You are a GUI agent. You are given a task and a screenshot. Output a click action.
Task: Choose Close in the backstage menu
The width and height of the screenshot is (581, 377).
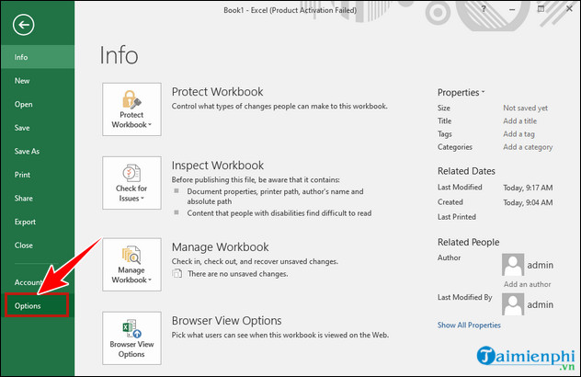coord(38,245)
